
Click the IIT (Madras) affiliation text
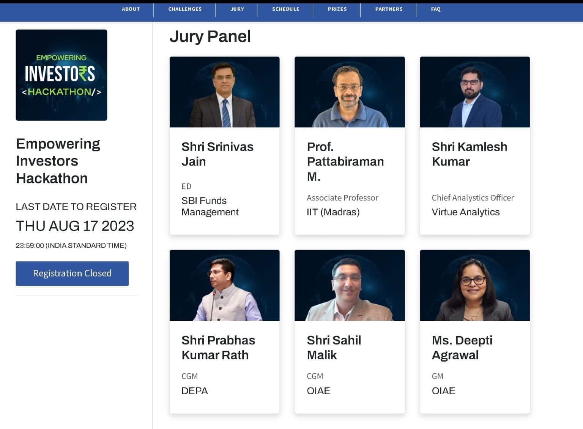pos(333,212)
